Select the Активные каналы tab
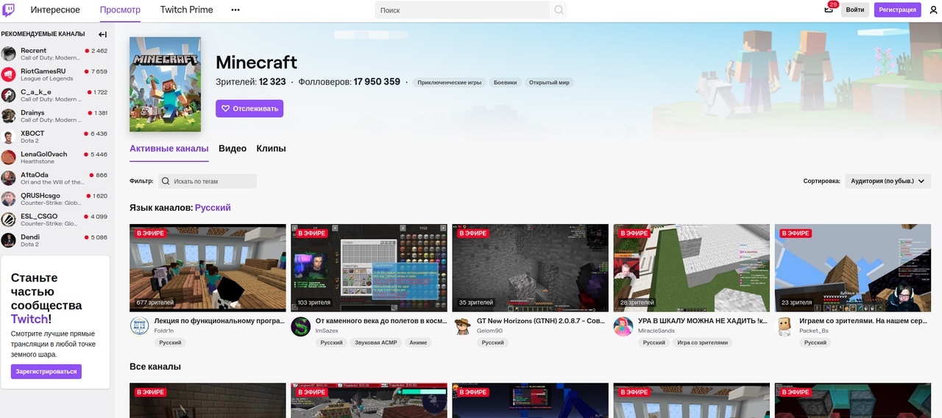The width and height of the screenshot is (942, 418). (169, 148)
